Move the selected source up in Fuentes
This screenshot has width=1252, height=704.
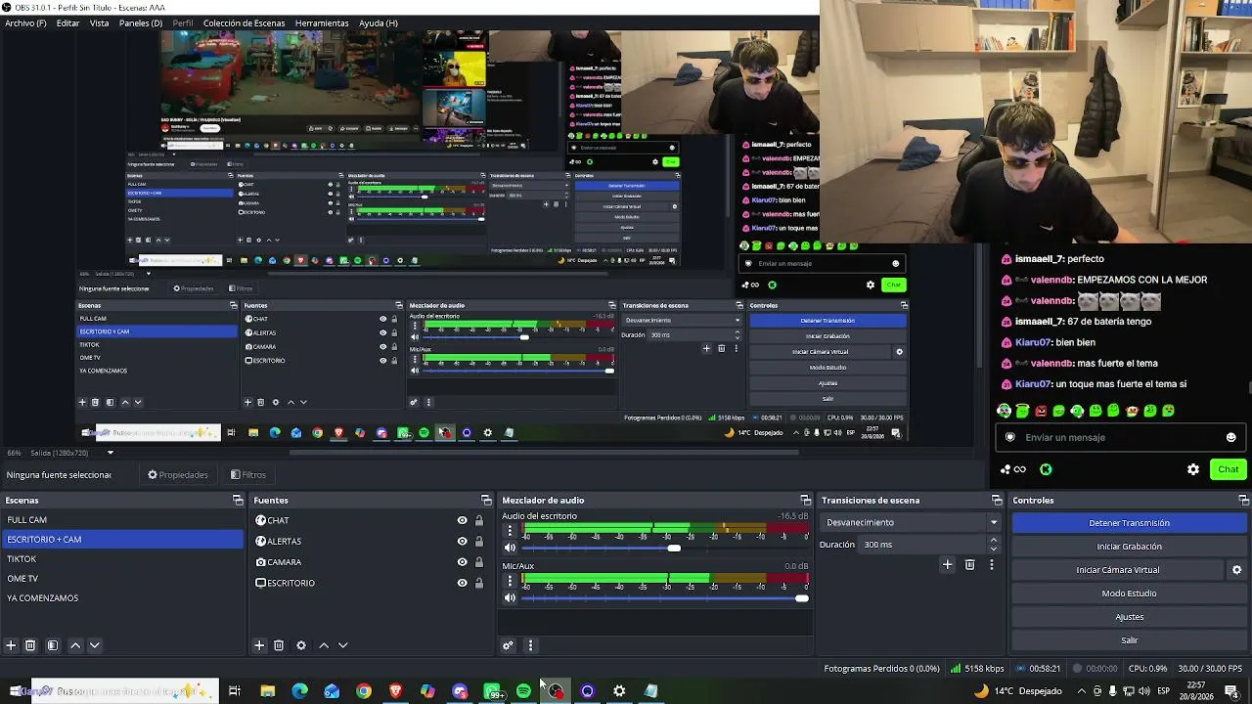(324, 645)
